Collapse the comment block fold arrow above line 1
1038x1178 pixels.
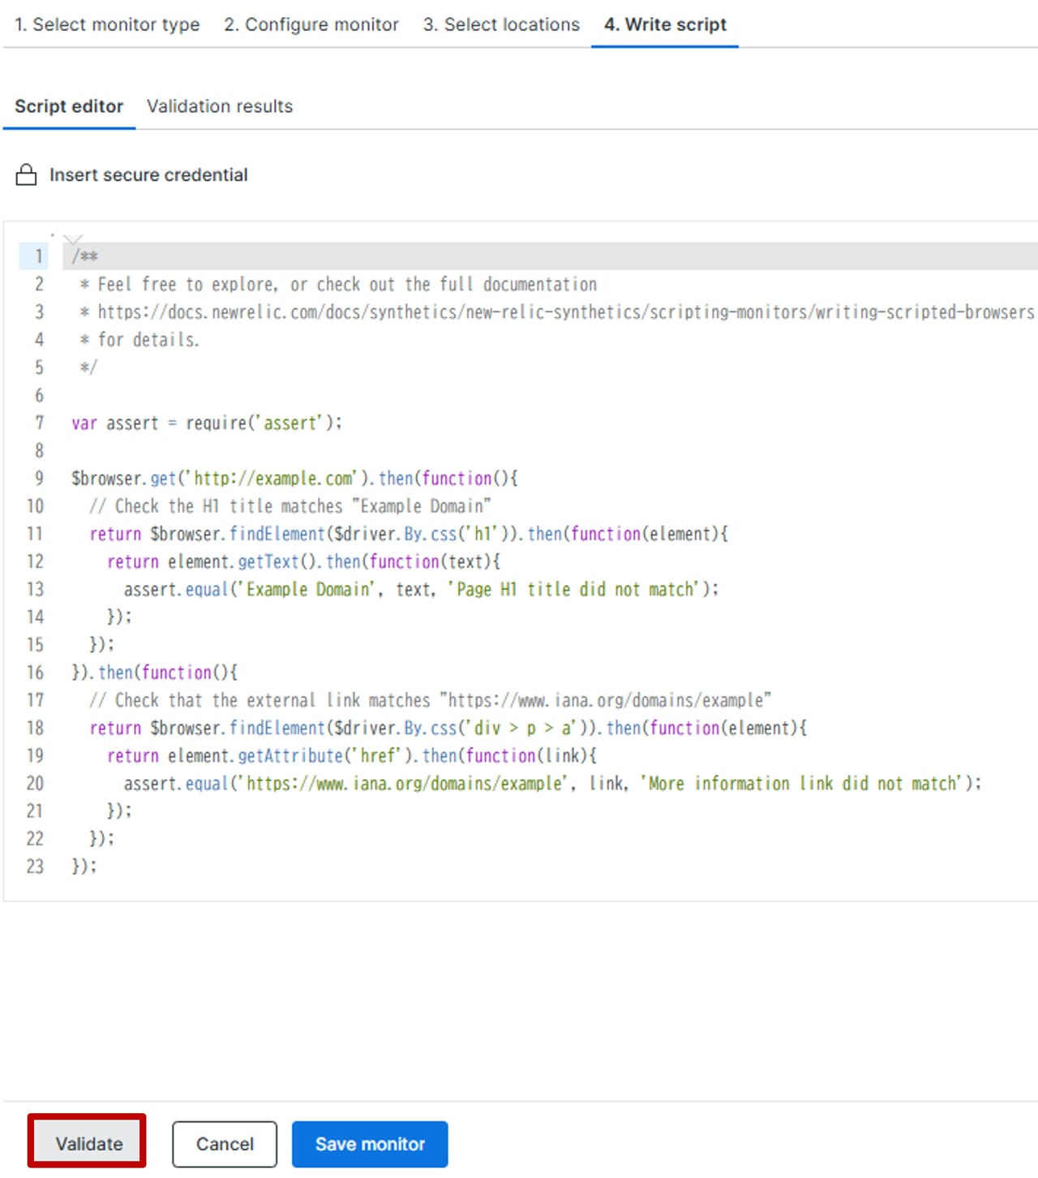point(73,239)
